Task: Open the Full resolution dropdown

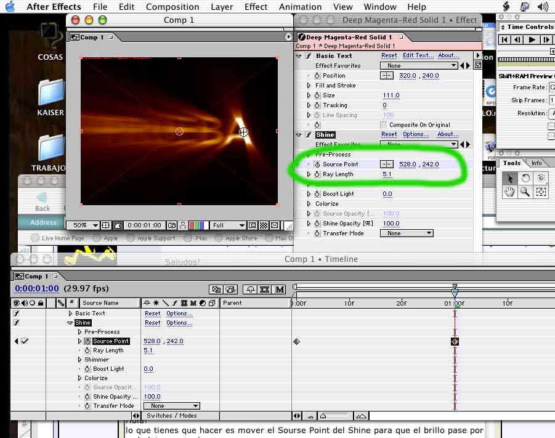Action: [x=229, y=225]
